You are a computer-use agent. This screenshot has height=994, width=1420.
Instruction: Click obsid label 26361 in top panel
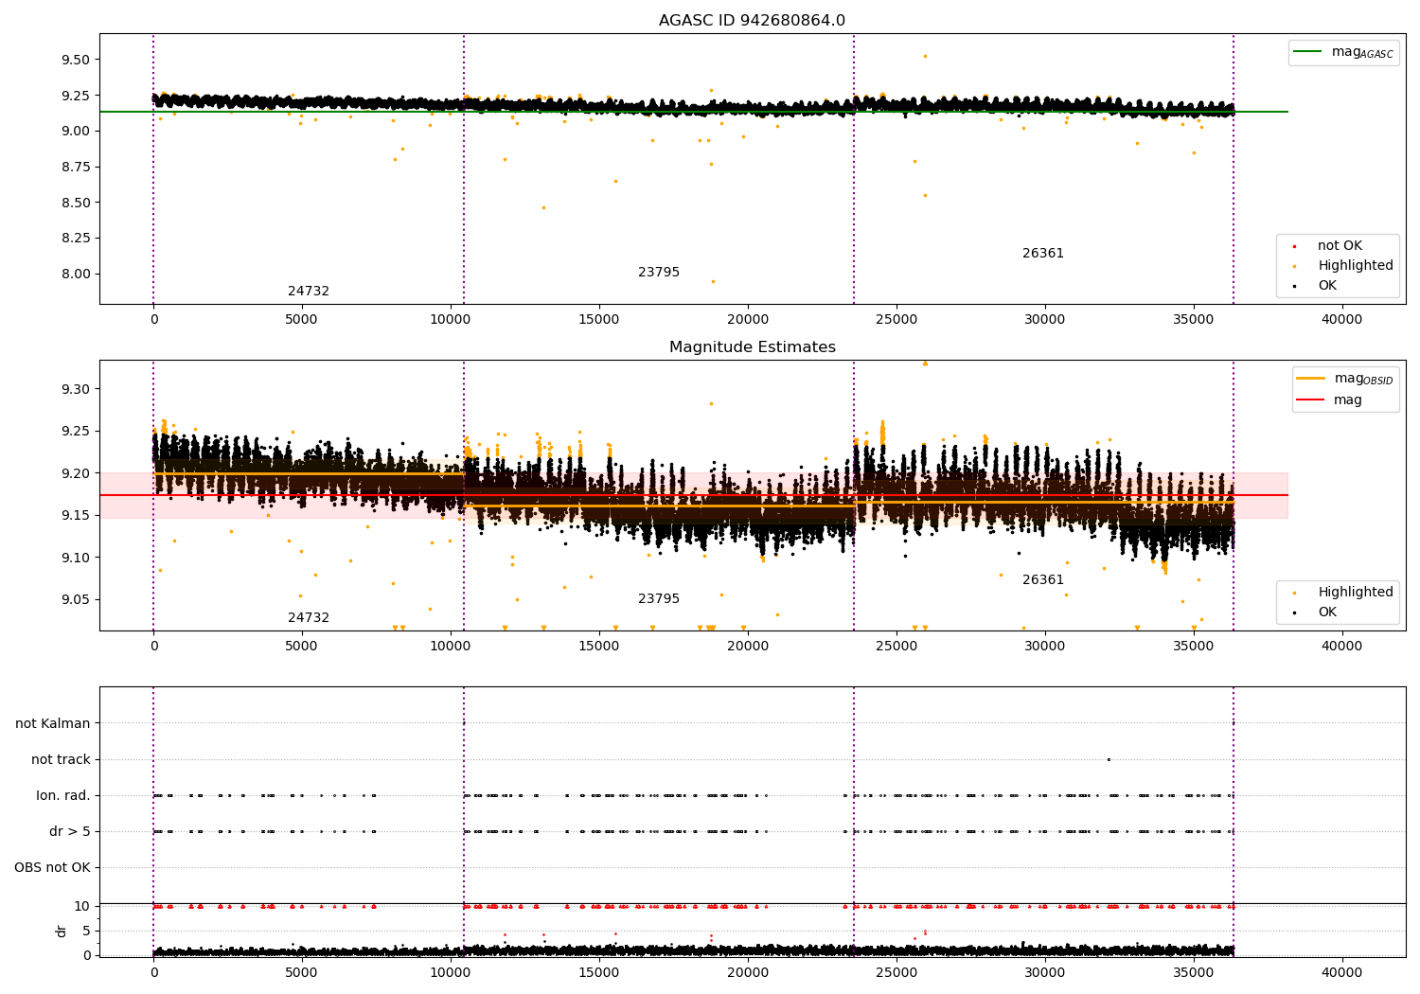point(1043,254)
